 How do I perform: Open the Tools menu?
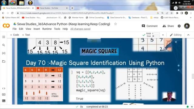tap(57, 29)
